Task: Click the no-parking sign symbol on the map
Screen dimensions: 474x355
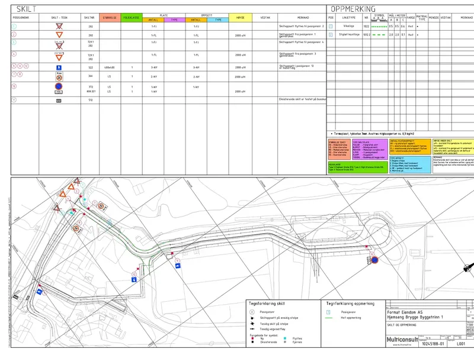Action: click(x=374, y=260)
